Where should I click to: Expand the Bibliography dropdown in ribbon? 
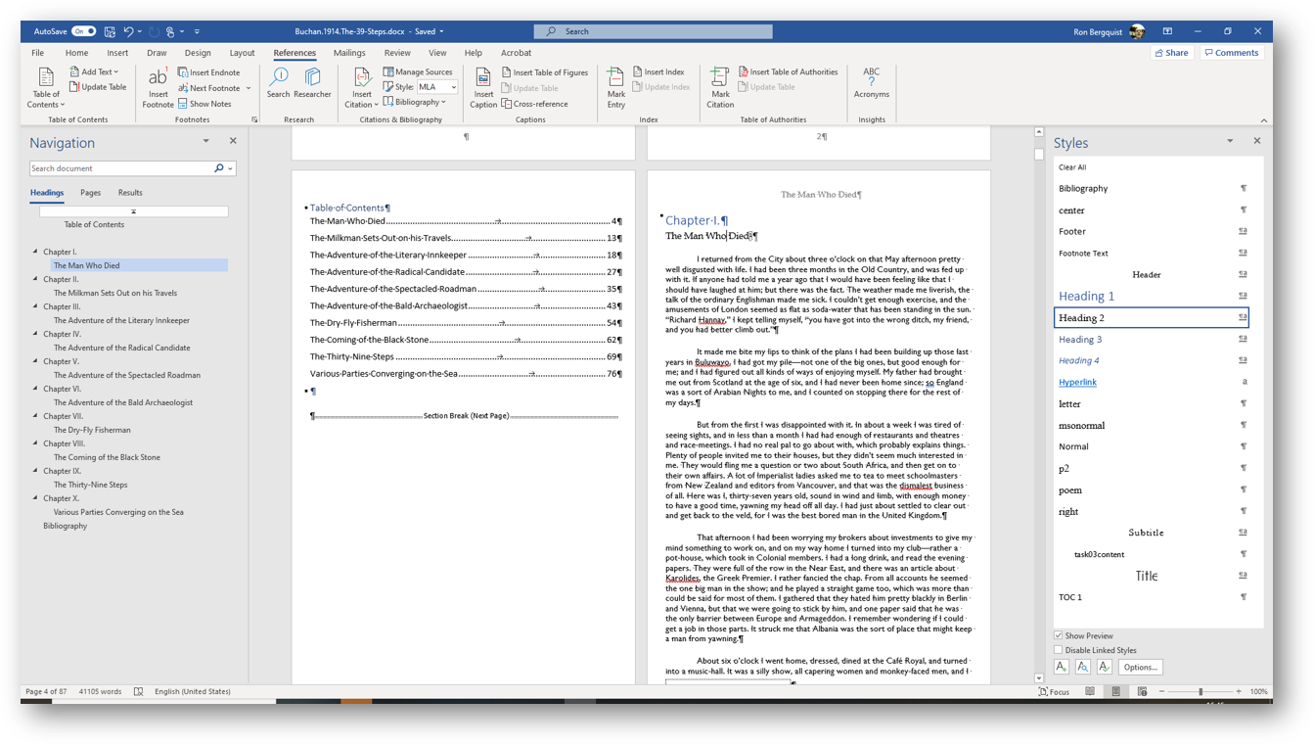tap(417, 102)
